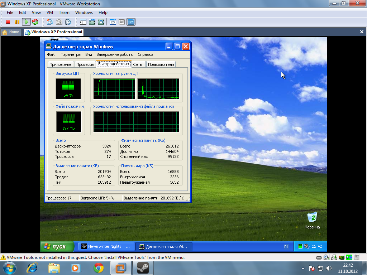Viewport: 367px width, 275px height.
Task: Click the green Power On play icon
Action: point(26,22)
